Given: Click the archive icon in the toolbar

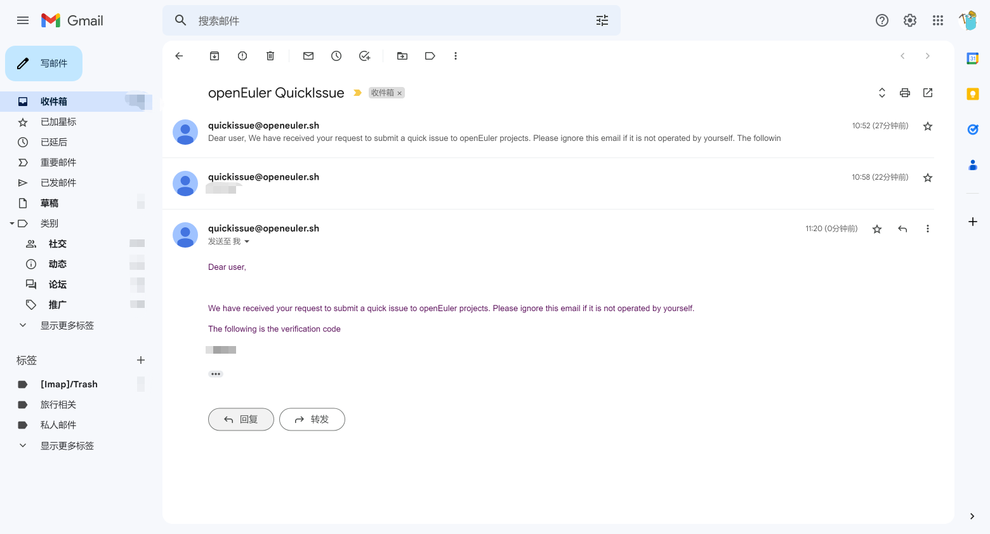Looking at the screenshot, I should pyautogui.click(x=214, y=56).
